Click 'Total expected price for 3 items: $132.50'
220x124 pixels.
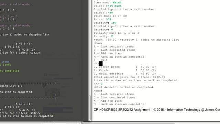pyautogui.click(x=129, y=77)
